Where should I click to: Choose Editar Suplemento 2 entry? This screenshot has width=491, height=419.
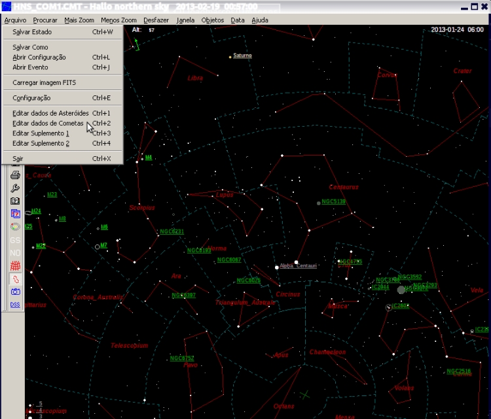click(x=63, y=143)
